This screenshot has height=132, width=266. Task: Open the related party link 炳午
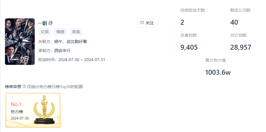(58, 42)
